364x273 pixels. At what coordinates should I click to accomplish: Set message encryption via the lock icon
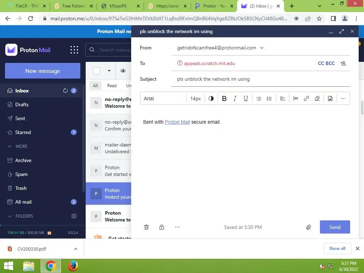(162, 227)
